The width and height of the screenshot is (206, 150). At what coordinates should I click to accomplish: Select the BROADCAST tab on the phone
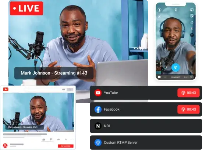click(175, 77)
